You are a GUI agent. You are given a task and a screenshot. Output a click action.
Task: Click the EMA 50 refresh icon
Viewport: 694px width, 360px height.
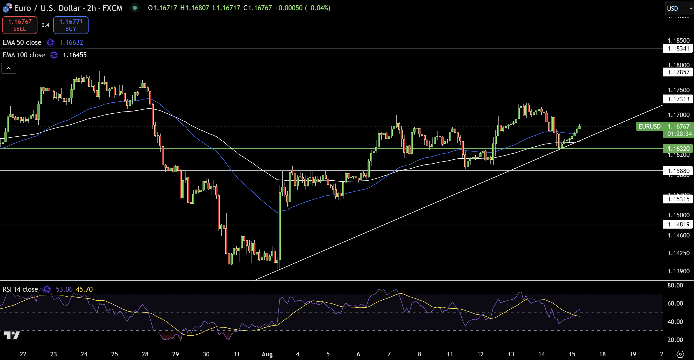[x=50, y=42]
